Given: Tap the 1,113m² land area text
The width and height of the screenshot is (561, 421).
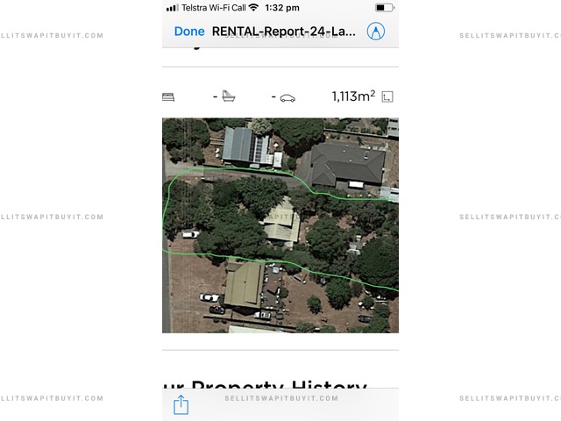Looking at the screenshot, I should coord(353,96).
